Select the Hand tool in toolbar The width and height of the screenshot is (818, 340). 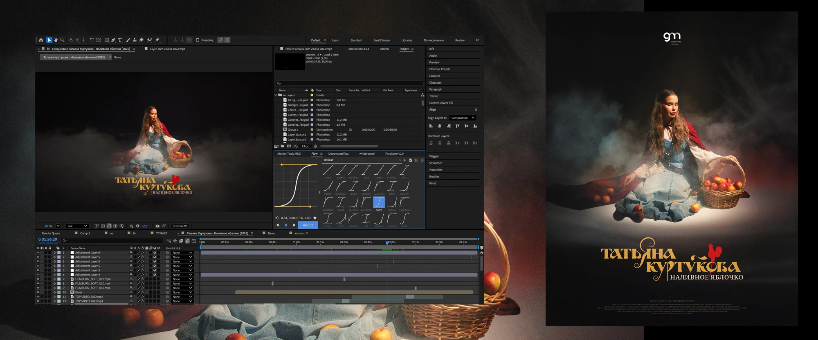pos(56,40)
